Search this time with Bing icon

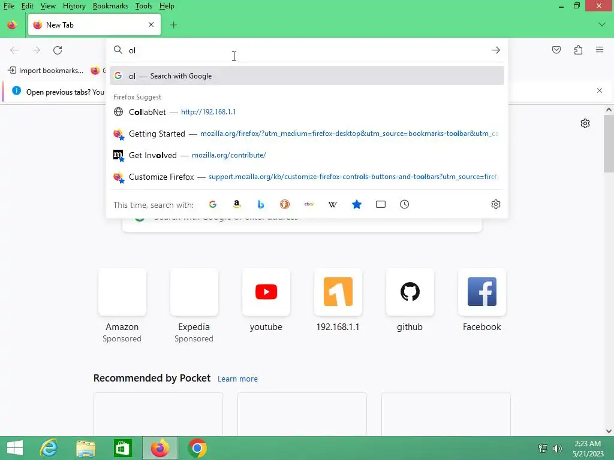[260, 204]
